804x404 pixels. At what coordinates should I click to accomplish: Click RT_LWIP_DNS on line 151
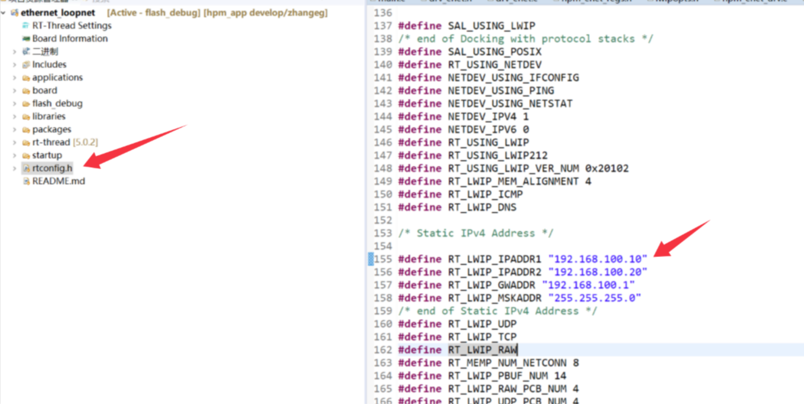(482, 207)
